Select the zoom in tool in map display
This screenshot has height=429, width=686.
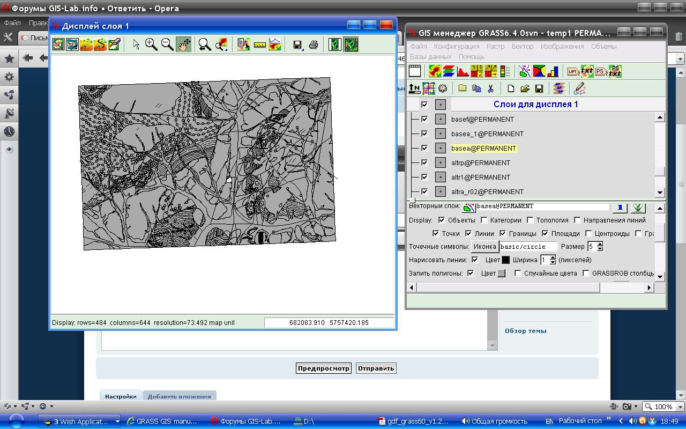point(151,45)
